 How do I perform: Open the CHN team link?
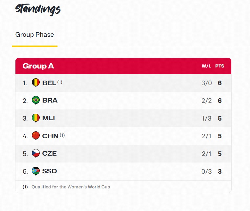point(50,136)
